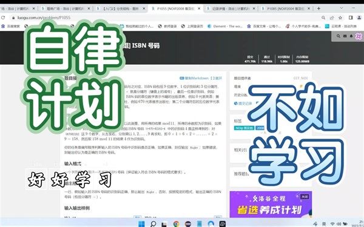Click the Luogu user avatar
364x227 pixels.
359,36
